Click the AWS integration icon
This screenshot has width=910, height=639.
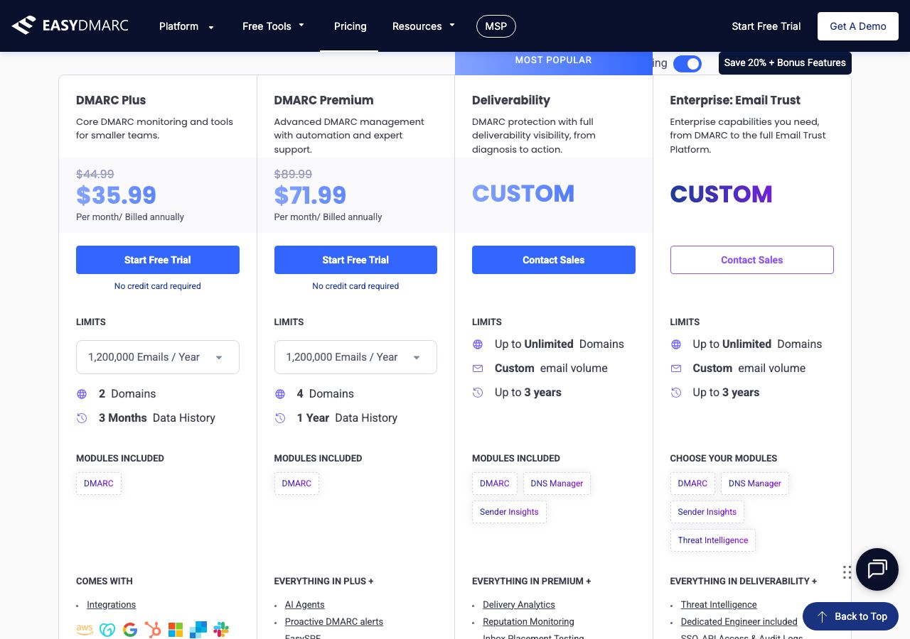pos(85,629)
